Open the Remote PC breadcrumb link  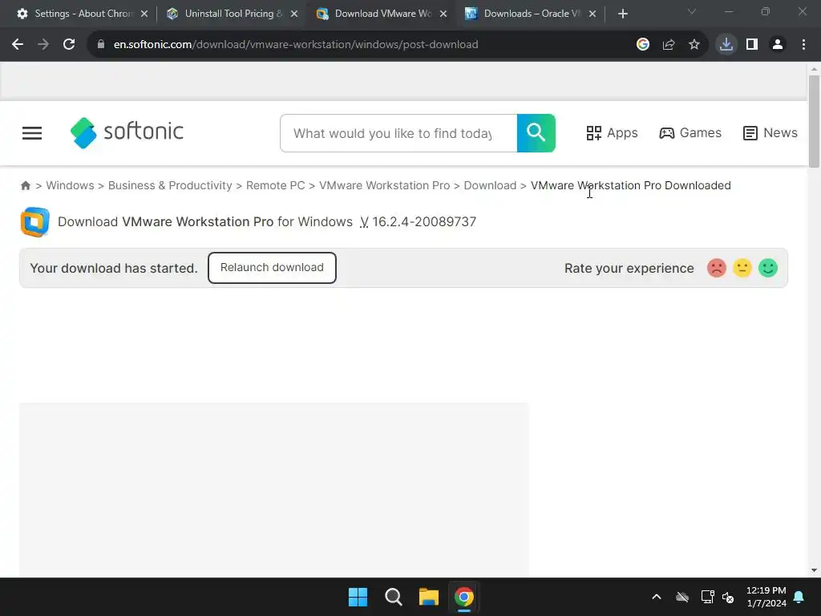(x=276, y=185)
